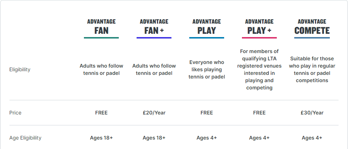Click Ages 18+ under Advantage Fan +

coord(154,138)
